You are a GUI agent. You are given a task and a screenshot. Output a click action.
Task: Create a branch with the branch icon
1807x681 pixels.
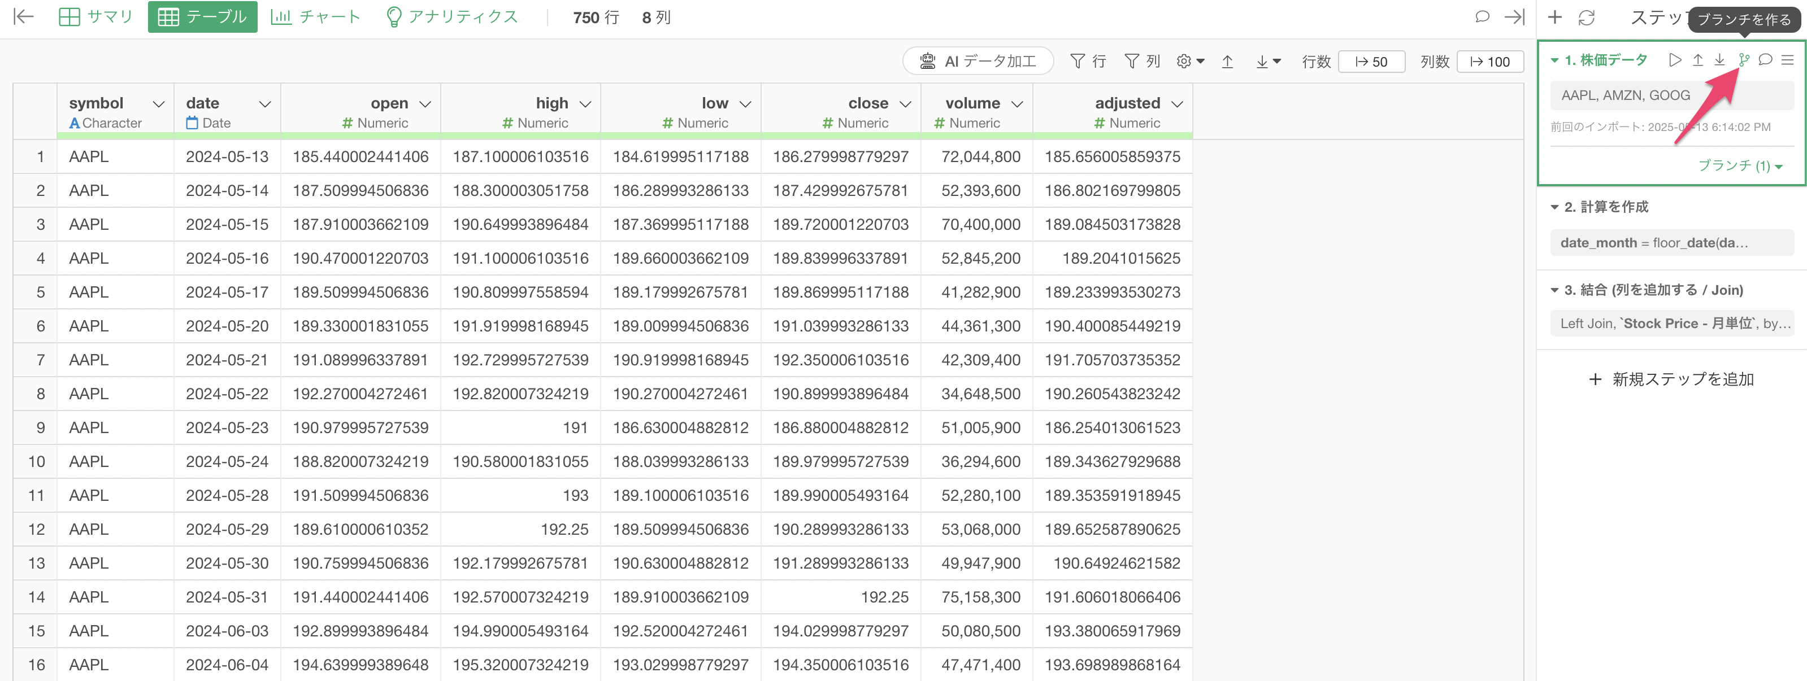pos(1744,60)
